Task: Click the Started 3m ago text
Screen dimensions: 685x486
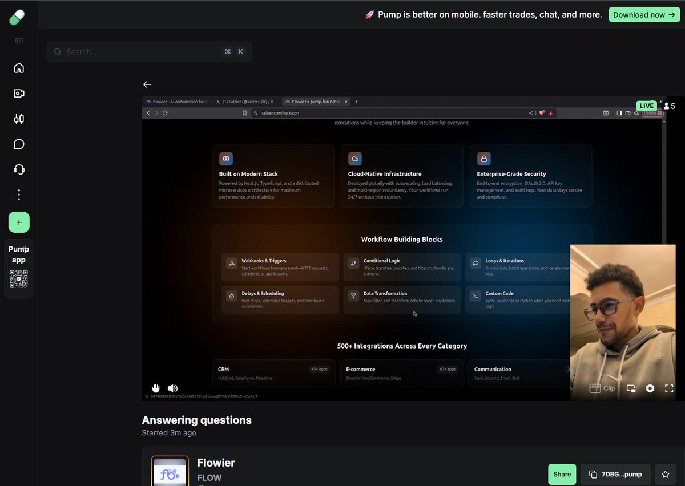Action: pos(169,433)
